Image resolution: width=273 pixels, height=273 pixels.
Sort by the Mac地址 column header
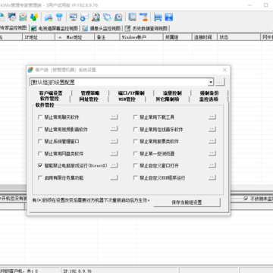[x=75, y=37]
